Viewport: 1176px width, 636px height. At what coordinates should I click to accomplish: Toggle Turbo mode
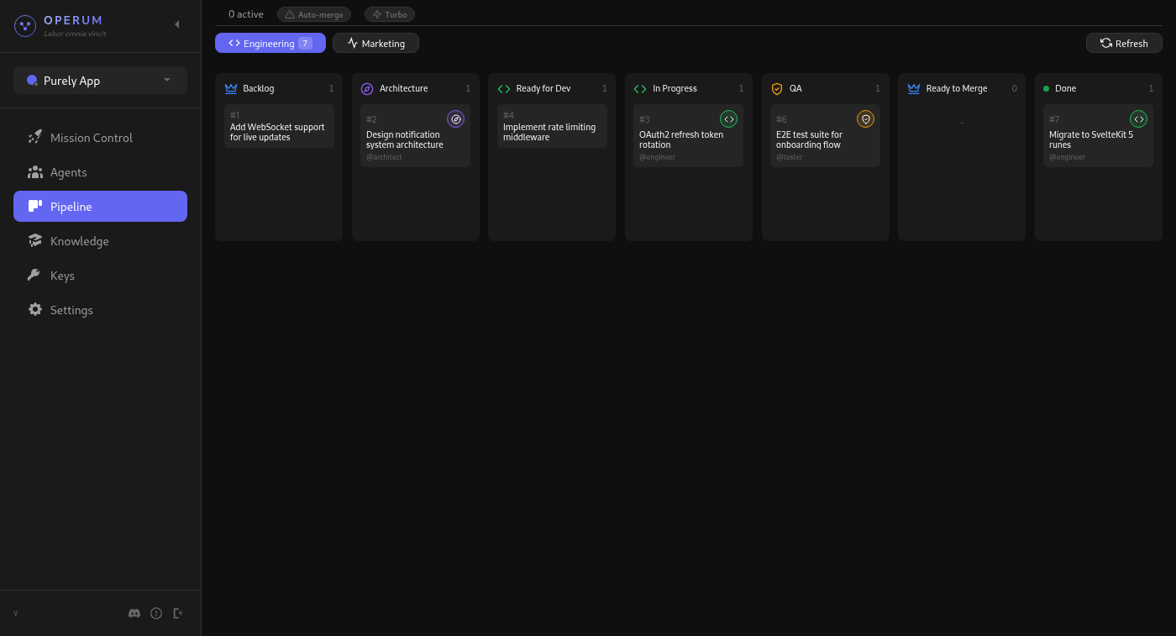390,14
